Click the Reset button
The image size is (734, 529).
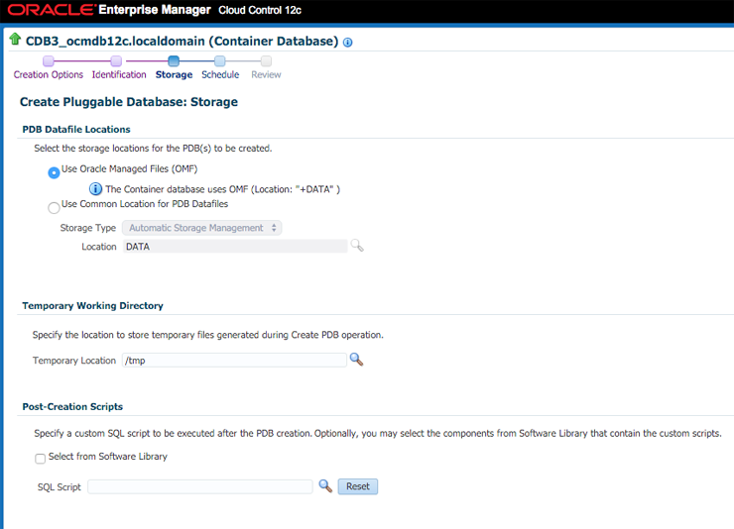click(x=358, y=486)
